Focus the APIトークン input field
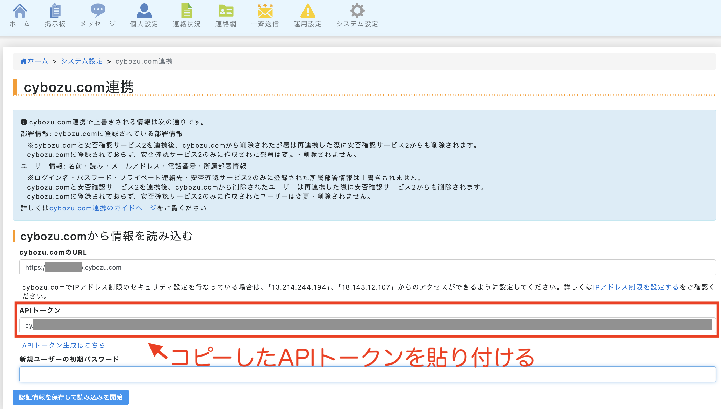 367,325
